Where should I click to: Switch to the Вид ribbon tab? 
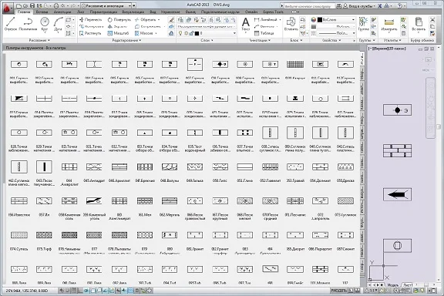pyautogui.click(x=153, y=12)
